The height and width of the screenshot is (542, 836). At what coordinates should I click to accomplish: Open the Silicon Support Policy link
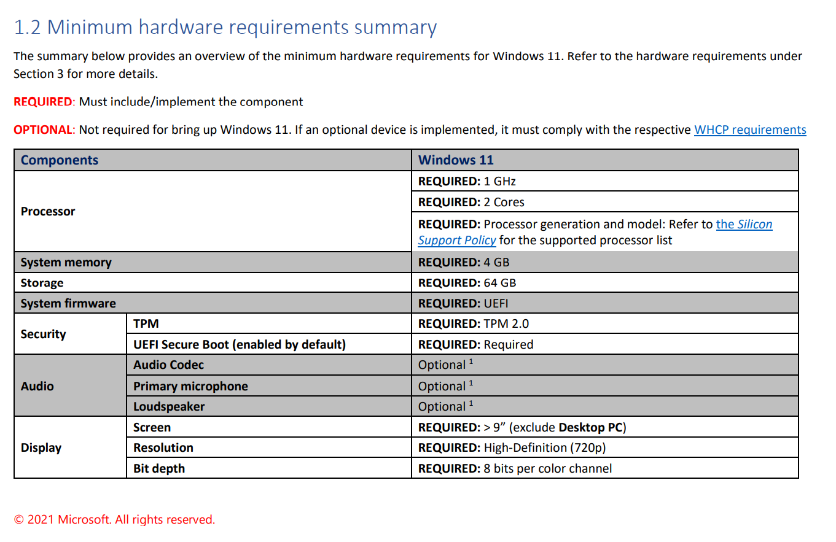[x=744, y=224]
